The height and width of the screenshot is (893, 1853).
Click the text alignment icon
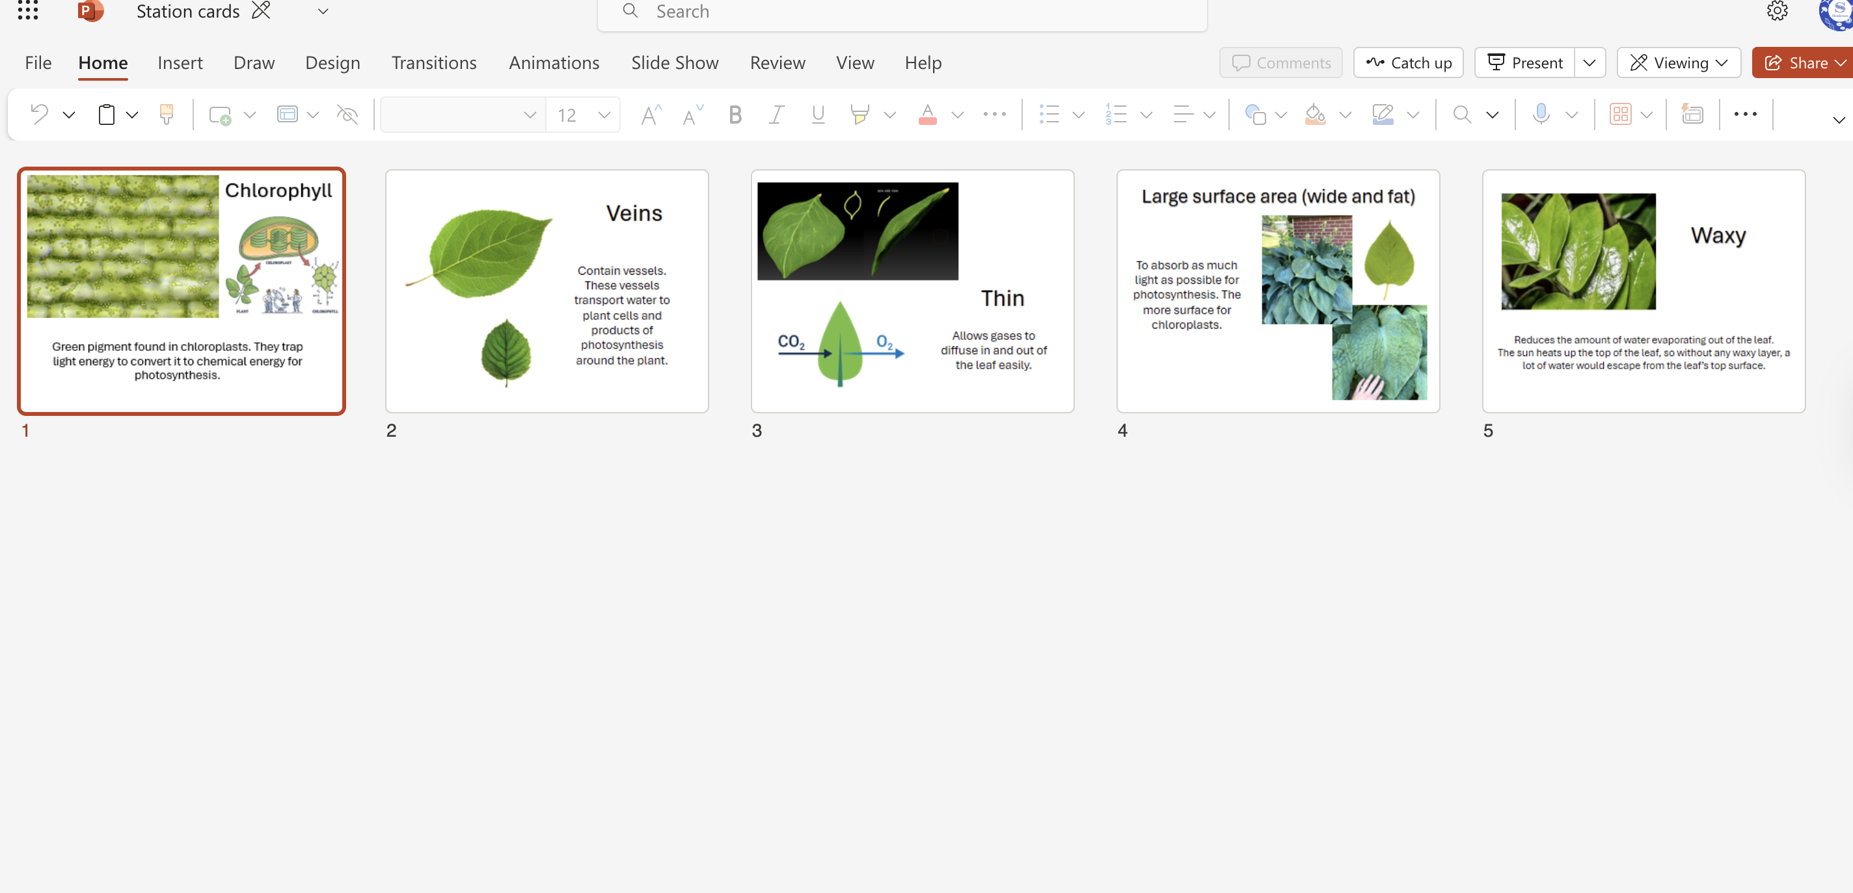[1183, 114]
